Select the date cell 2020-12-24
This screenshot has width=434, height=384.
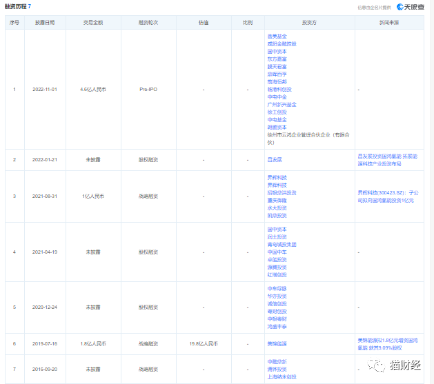tap(45, 307)
